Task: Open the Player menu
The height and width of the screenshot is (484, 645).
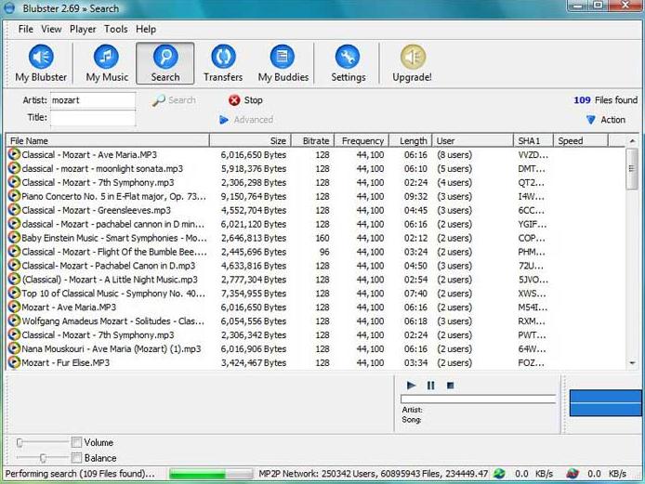Action: point(83,29)
